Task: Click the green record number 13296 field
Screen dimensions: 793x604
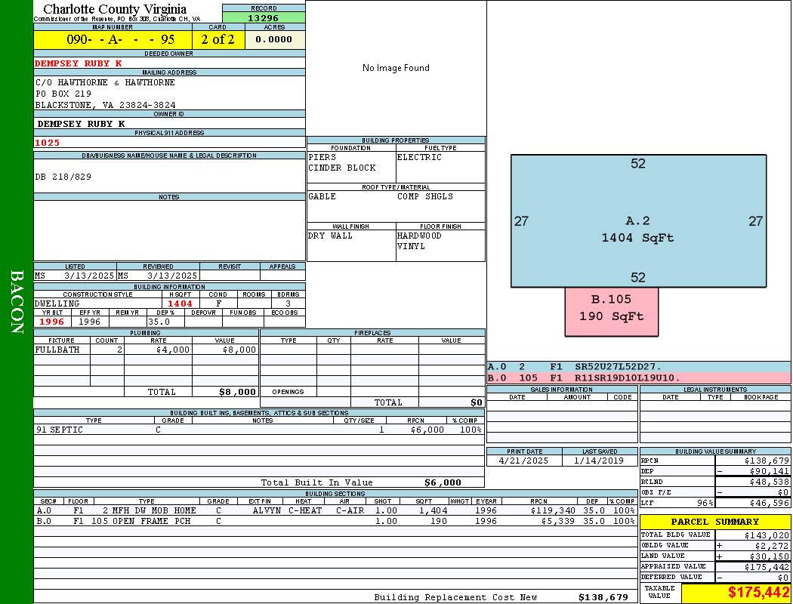Action: (x=264, y=18)
